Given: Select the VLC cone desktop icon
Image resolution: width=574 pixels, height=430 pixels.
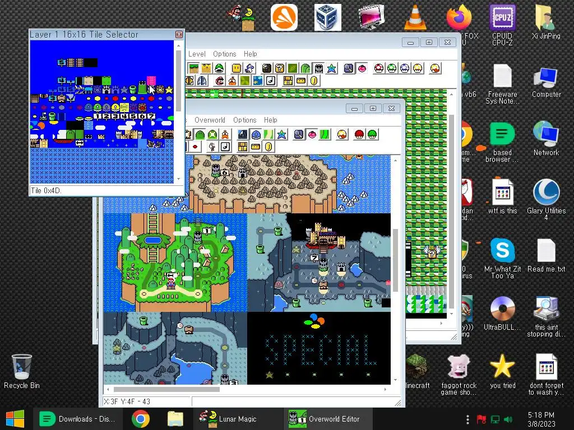Looking at the screenshot, I should click(415, 17).
